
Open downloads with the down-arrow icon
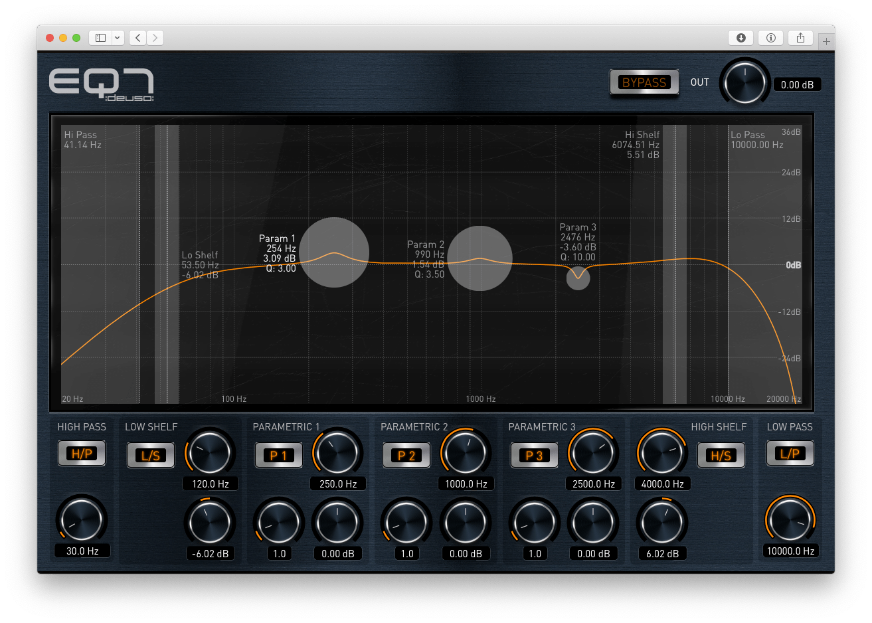741,38
